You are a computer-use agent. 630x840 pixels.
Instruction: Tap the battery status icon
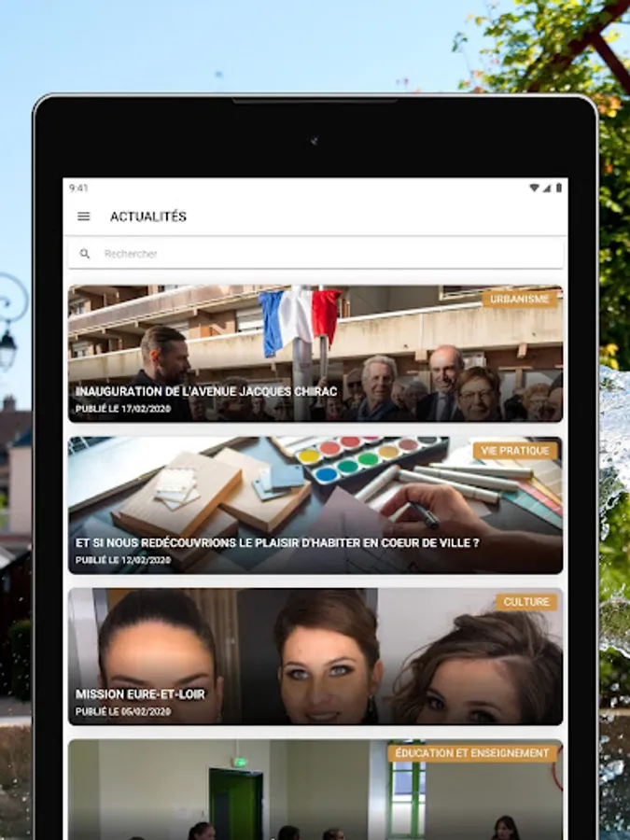point(559,188)
